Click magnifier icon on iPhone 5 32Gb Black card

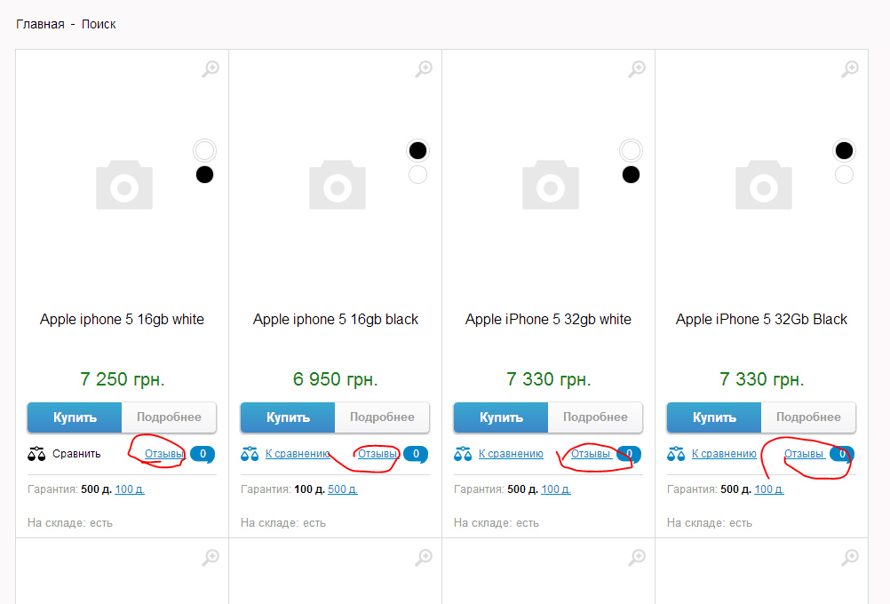[x=850, y=68]
